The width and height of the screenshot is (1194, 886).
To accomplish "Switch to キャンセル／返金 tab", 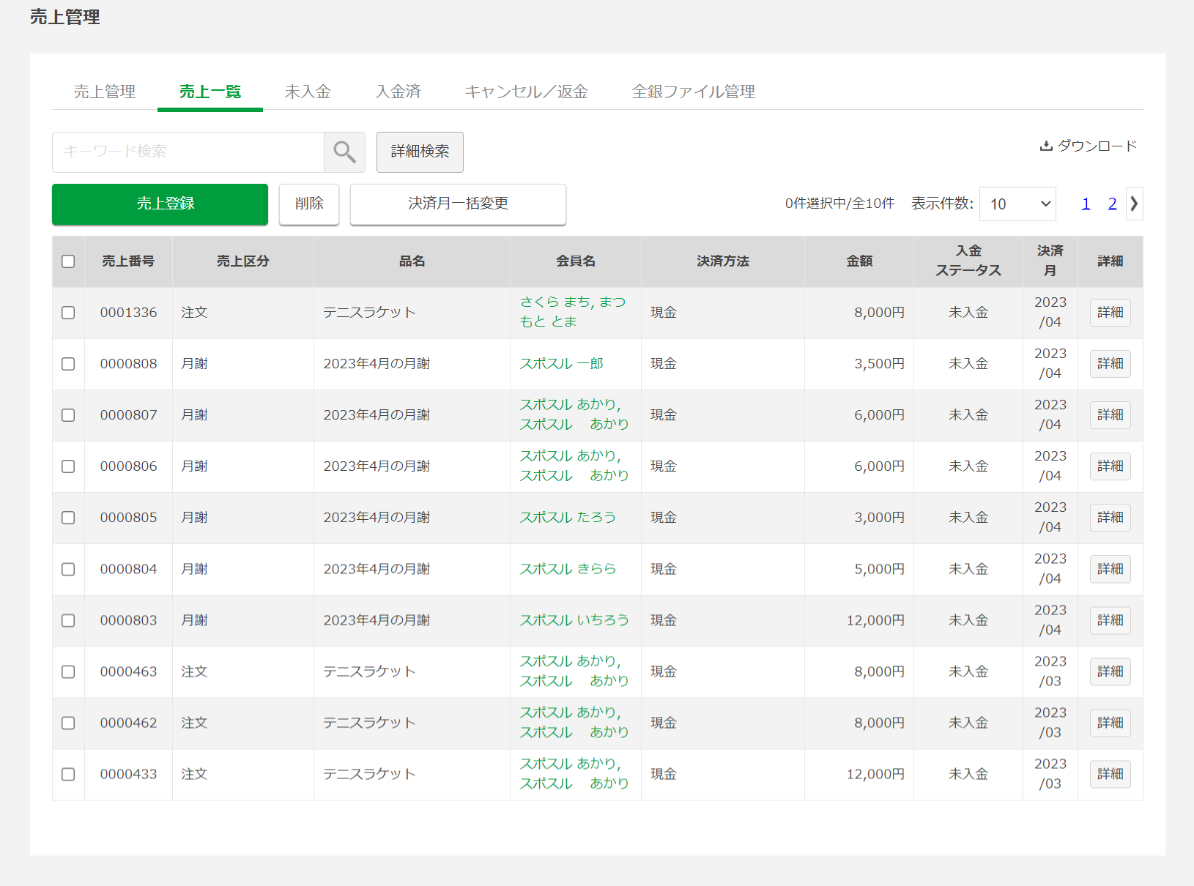I will 527,92.
